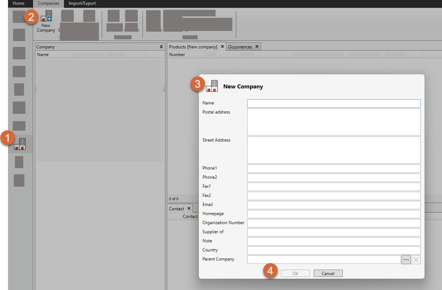Screen dimensions: 442x290
Task: Close the Products [New company] tab
Action: pos(222,47)
